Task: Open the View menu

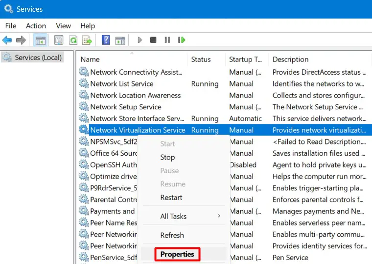Action: [63, 26]
